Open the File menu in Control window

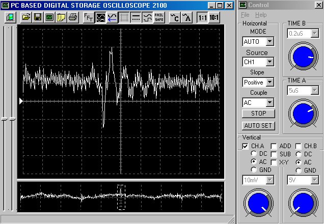point(245,15)
